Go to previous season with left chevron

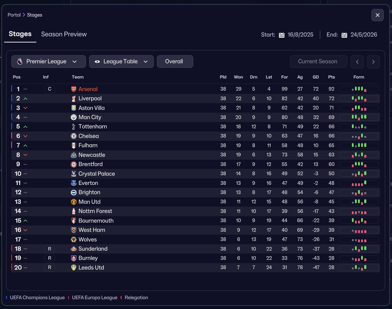tap(357, 62)
